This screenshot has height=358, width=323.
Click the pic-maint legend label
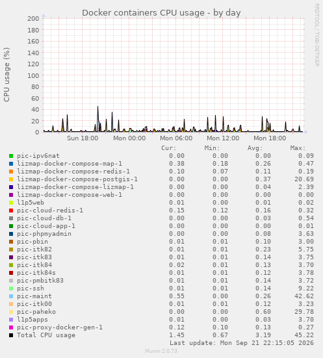pyautogui.click(x=34, y=296)
